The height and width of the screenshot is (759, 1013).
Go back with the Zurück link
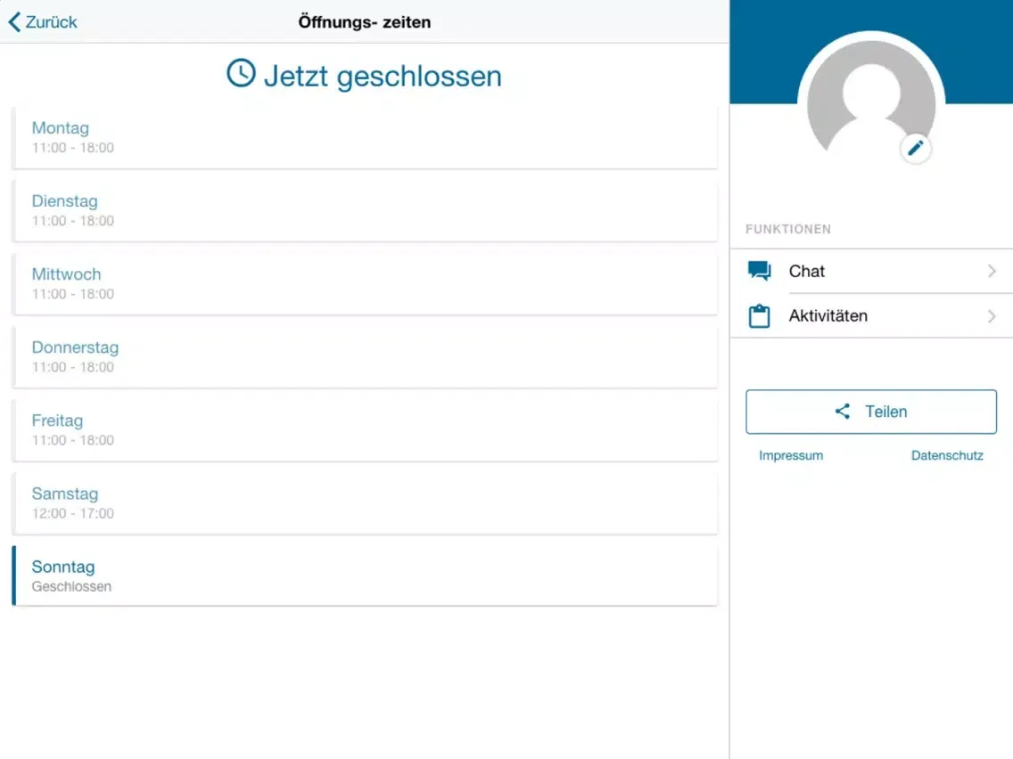point(51,22)
